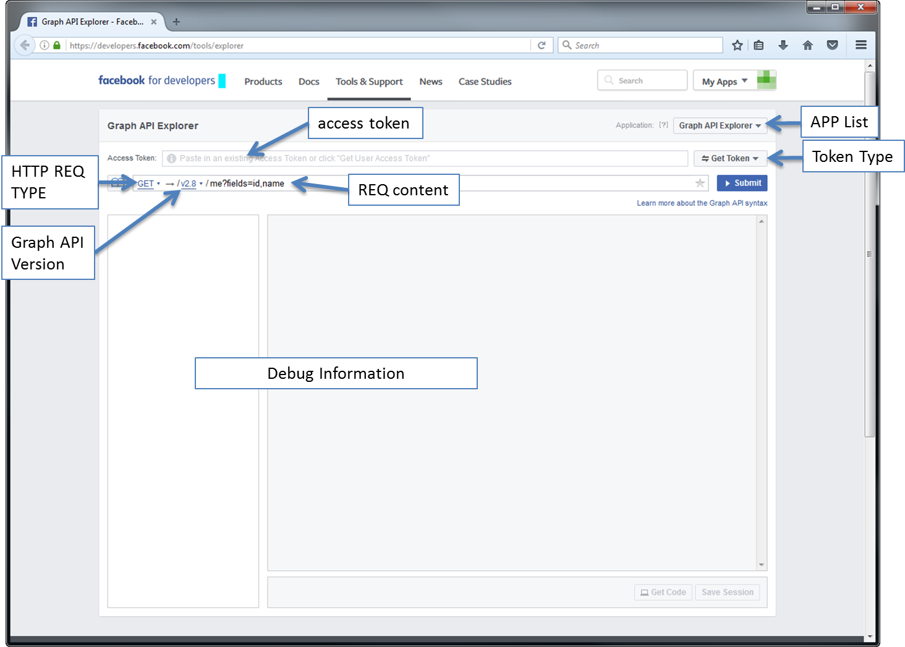The height and width of the screenshot is (647, 905).
Task: Open the bookmarks list icon
Action: pos(758,45)
